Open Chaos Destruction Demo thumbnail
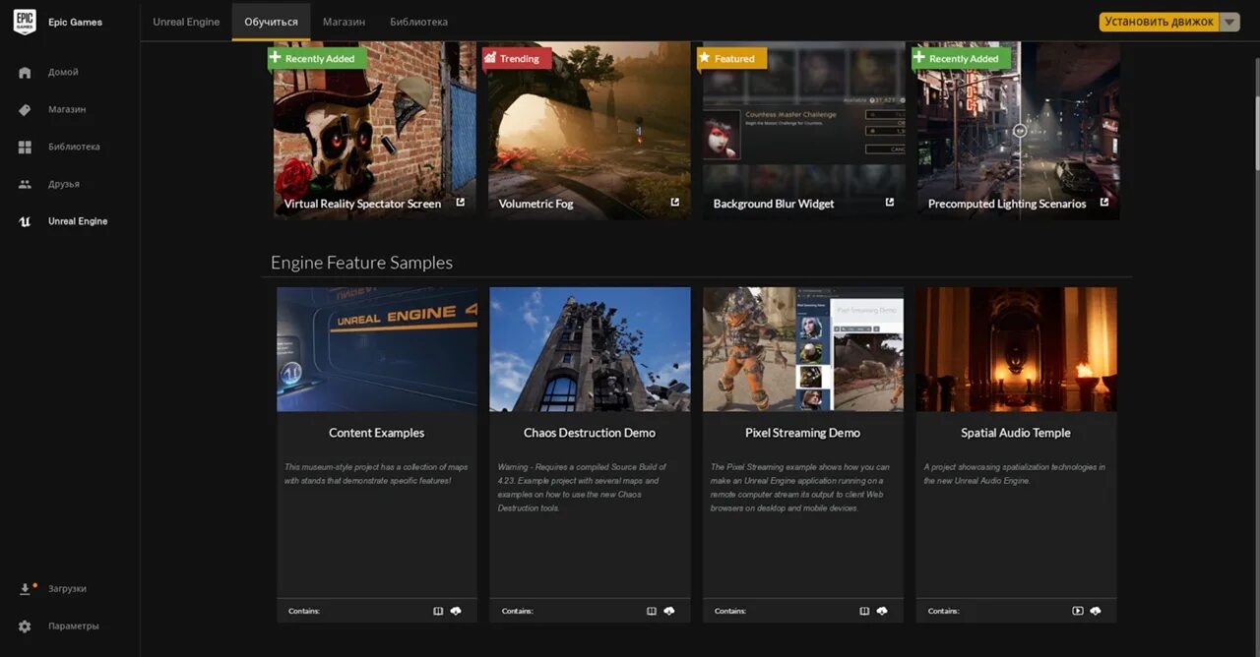The width and height of the screenshot is (1260, 657). (x=590, y=349)
